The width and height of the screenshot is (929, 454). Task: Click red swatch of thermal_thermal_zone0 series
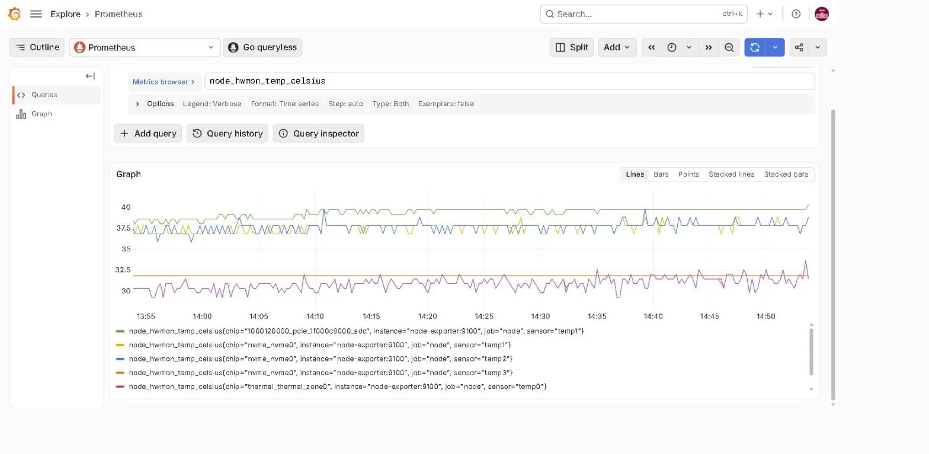120,386
